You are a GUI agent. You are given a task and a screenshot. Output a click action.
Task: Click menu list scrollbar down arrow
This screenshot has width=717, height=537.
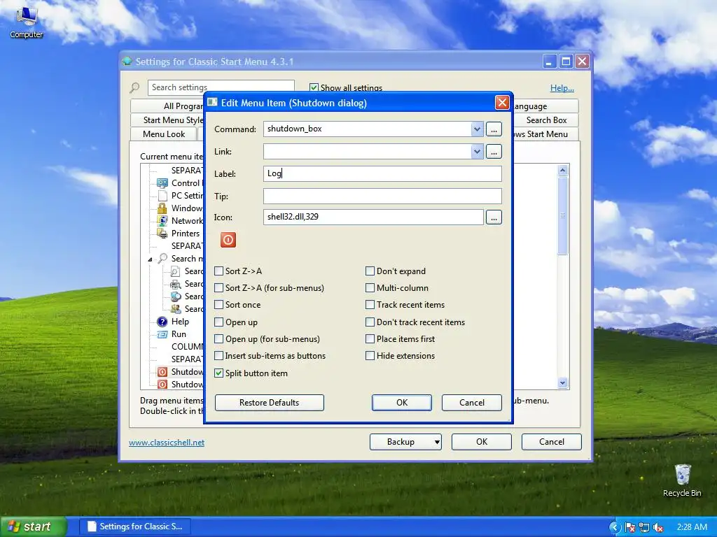(x=562, y=383)
